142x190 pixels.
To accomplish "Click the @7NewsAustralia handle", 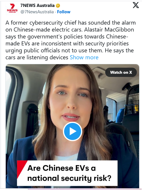I will pyautogui.click(x=37, y=12).
